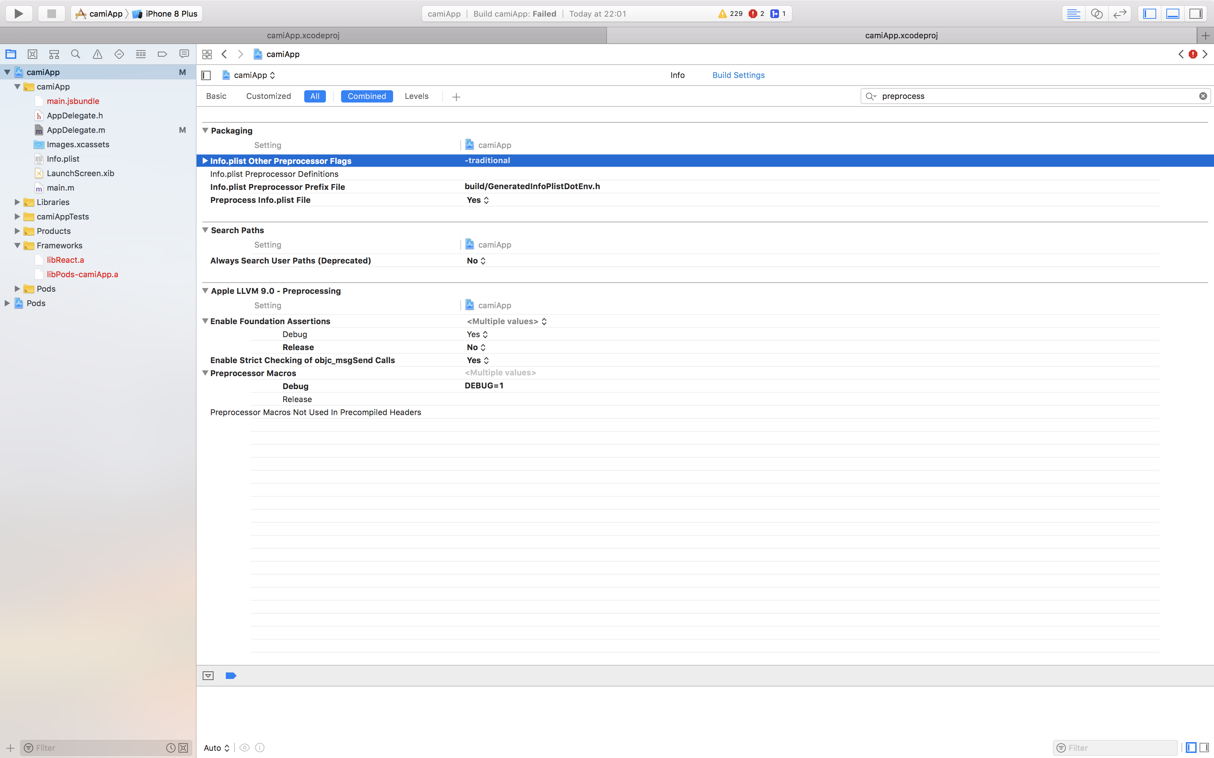
Task: Run the camiApp build with Play button
Action: pos(19,14)
